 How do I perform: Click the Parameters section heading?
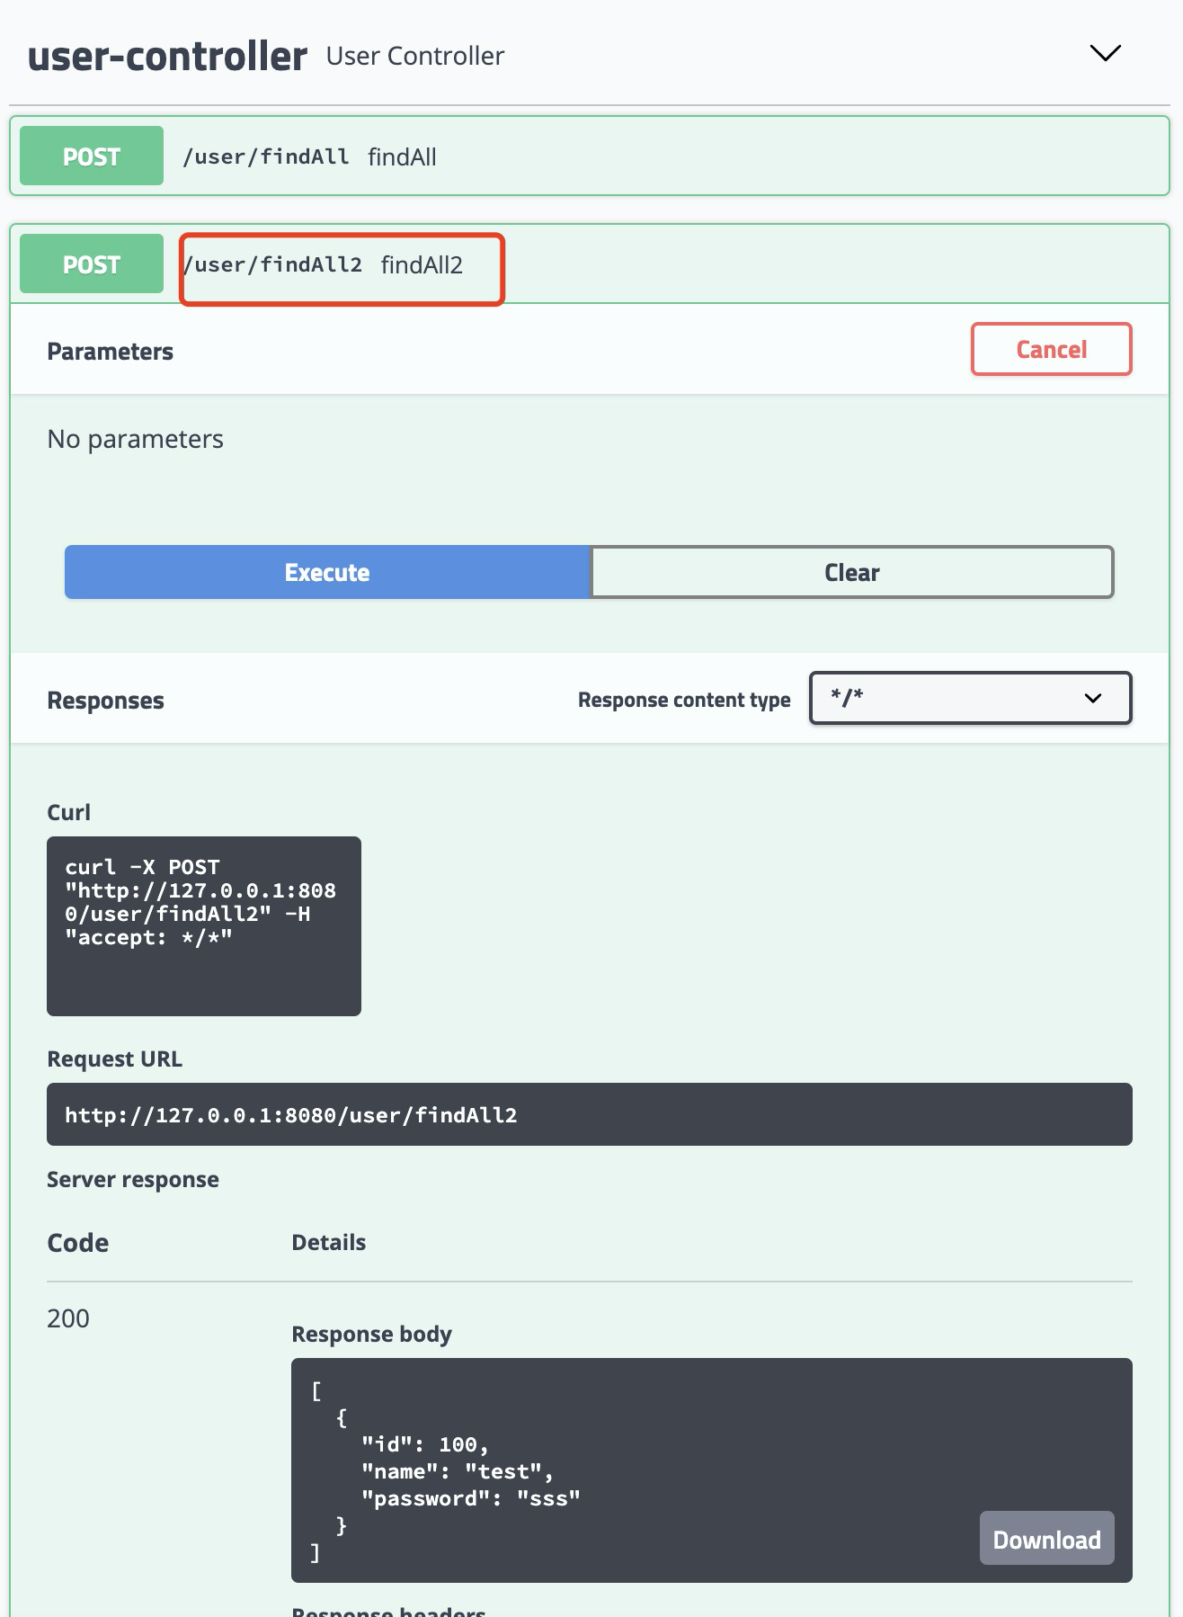[110, 352]
